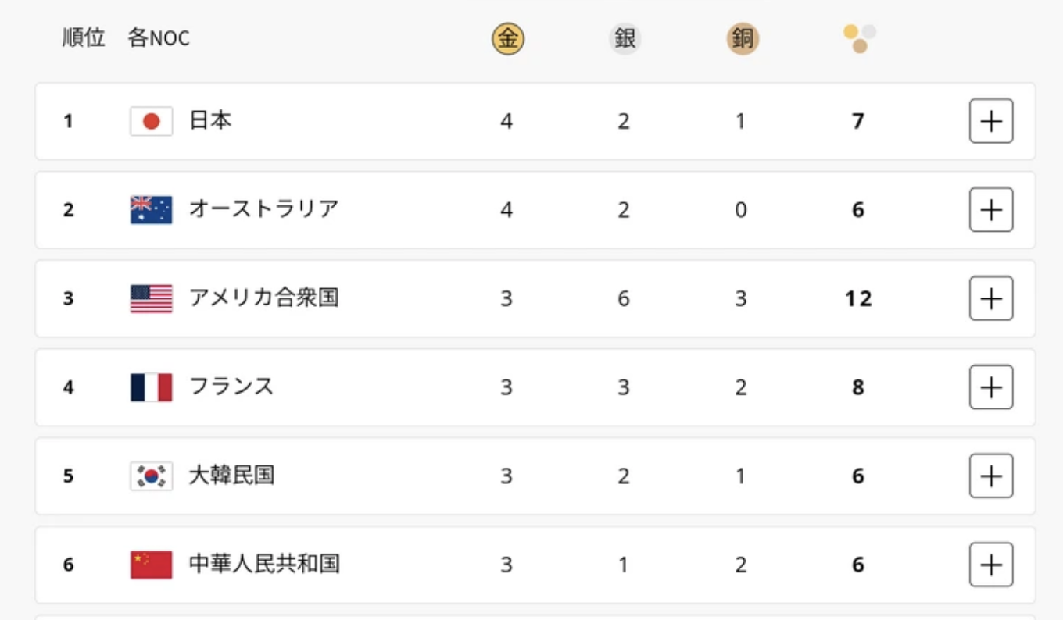
Task: Click the Australia flag icon
Action: [151, 210]
